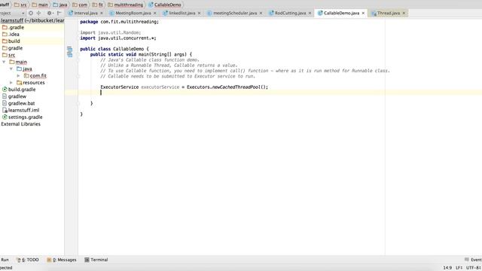482x271 pixels.
Task: Click the java breadcrumb in navigation bar
Action: click(x=60, y=5)
